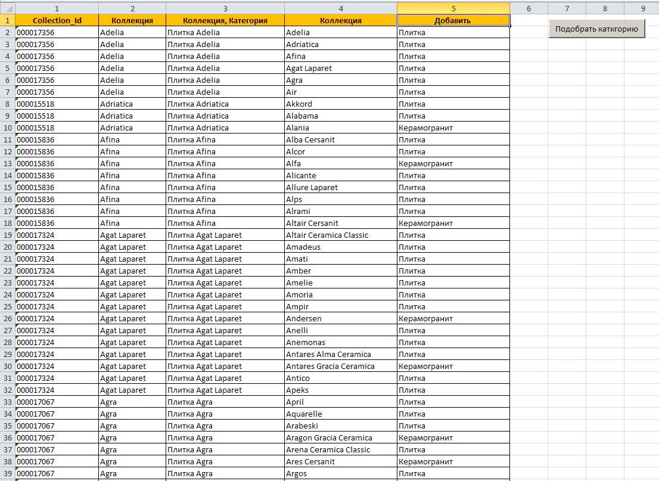Click the "Antico" cell

tap(341, 378)
